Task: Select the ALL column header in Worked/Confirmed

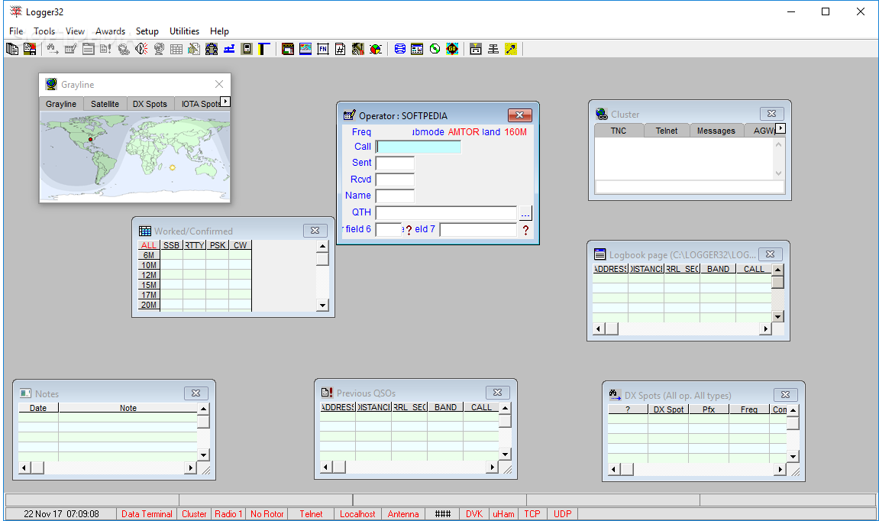Action: [149, 245]
